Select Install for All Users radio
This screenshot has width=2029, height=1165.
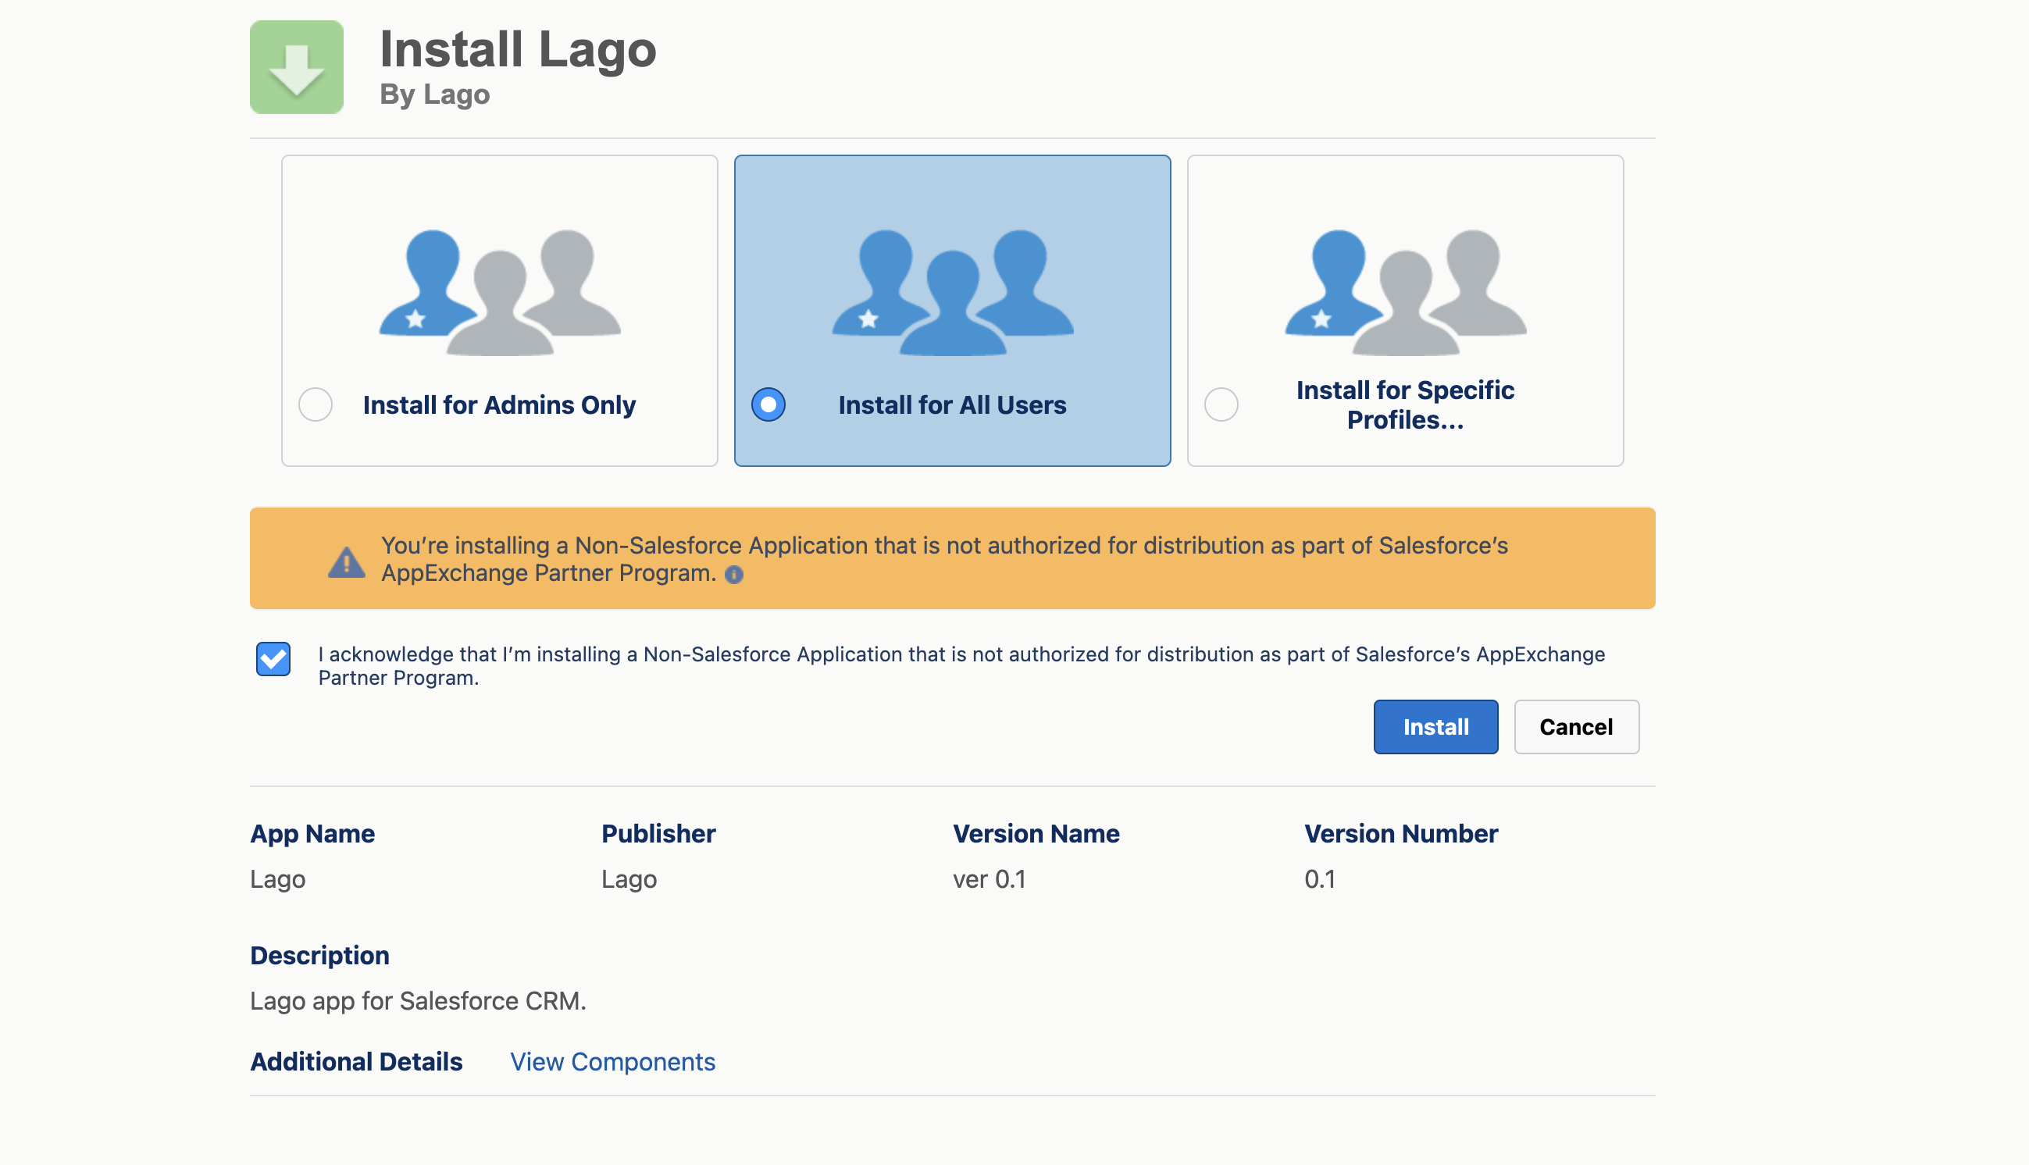pos(768,404)
